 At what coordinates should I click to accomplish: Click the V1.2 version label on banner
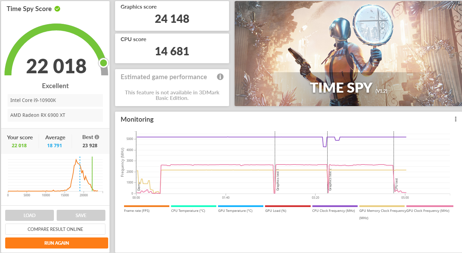(381, 91)
